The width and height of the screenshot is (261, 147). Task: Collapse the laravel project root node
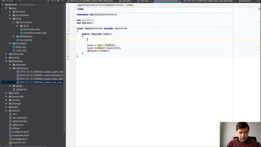click(2, 4)
